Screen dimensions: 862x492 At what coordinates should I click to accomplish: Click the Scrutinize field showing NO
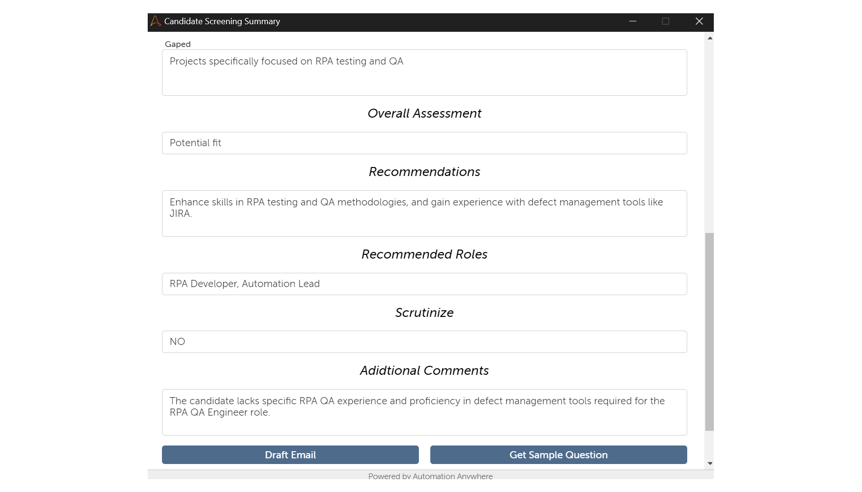click(424, 342)
